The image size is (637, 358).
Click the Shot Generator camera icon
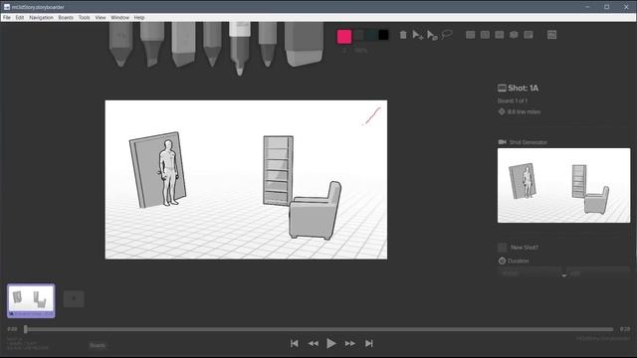click(x=502, y=142)
